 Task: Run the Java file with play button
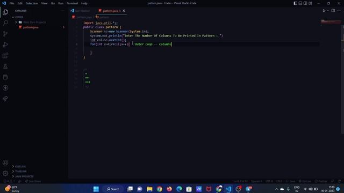point(324,11)
